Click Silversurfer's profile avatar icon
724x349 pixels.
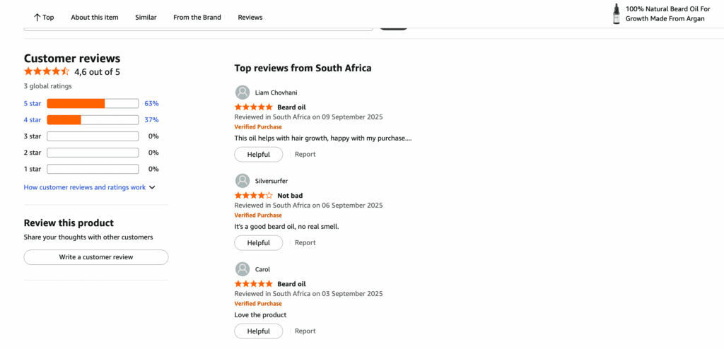coord(243,181)
